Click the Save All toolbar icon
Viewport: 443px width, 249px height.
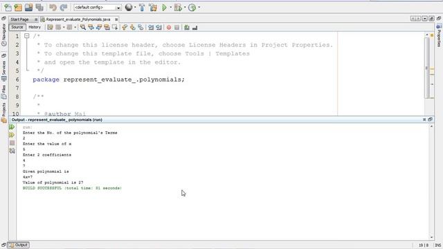[39, 8]
